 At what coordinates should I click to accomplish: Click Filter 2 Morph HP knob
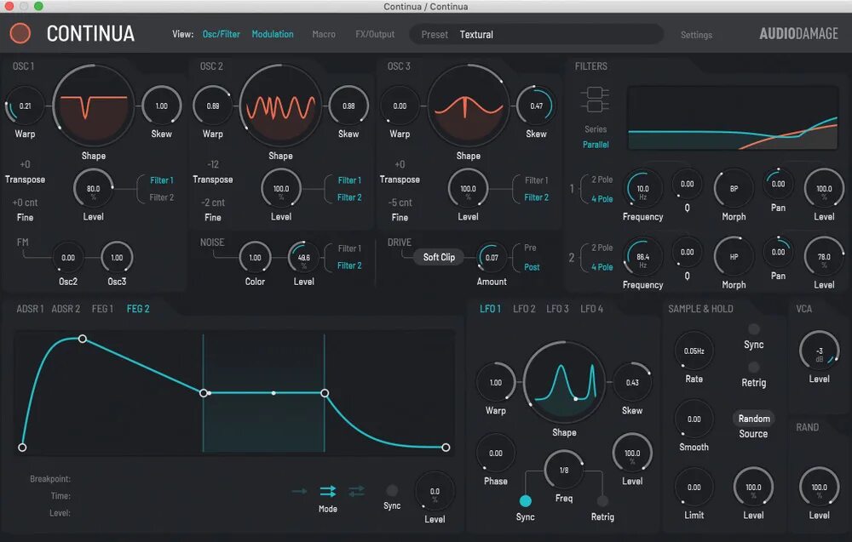point(734,257)
